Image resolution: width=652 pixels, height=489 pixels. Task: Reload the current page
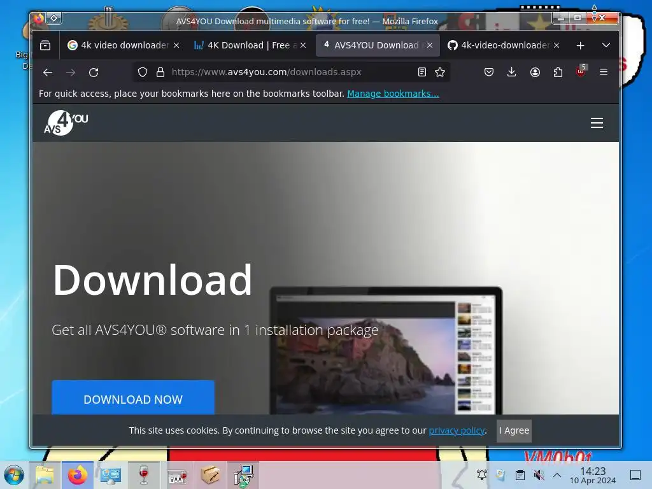(94, 73)
